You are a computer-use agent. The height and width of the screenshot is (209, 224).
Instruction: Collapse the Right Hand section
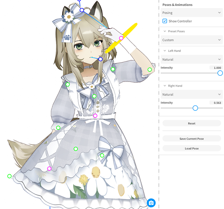165,86
